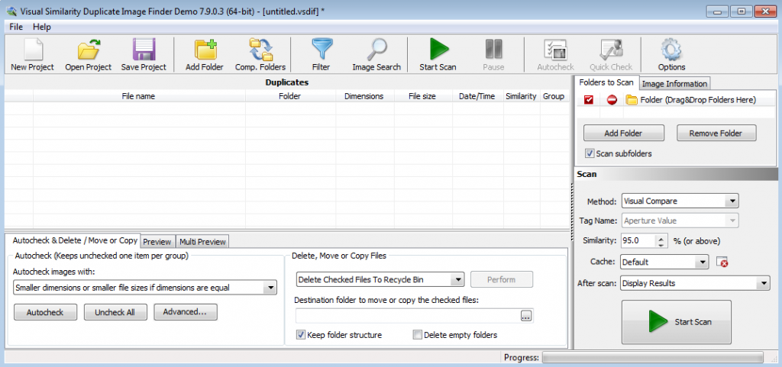The height and width of the screenshot is (367, 782).
Task: Sort by File size column header
Action: coord(423,97)
